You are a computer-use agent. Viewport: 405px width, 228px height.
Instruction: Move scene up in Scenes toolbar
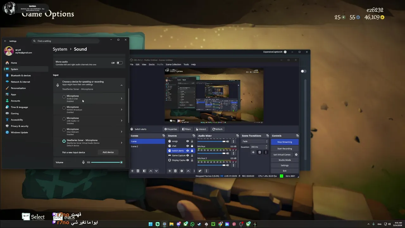[x=151, y=171]
